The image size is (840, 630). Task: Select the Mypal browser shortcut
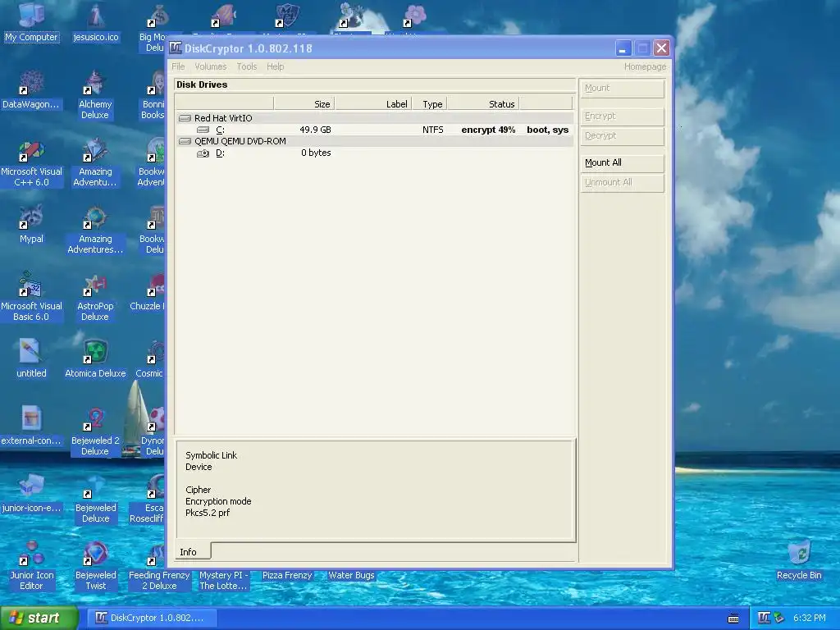point(31,223)
